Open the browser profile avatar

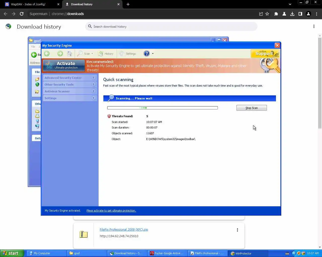tap(308, 14)
